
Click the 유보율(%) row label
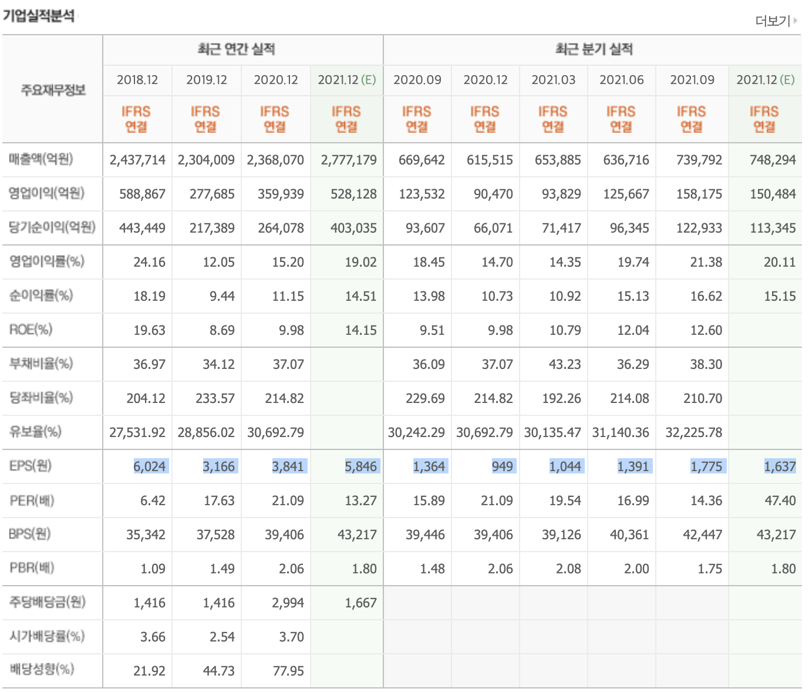click(35, 432)
